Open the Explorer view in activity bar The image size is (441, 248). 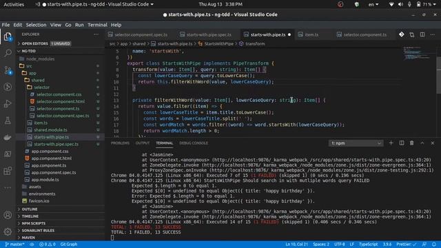[x=8, y=37]
